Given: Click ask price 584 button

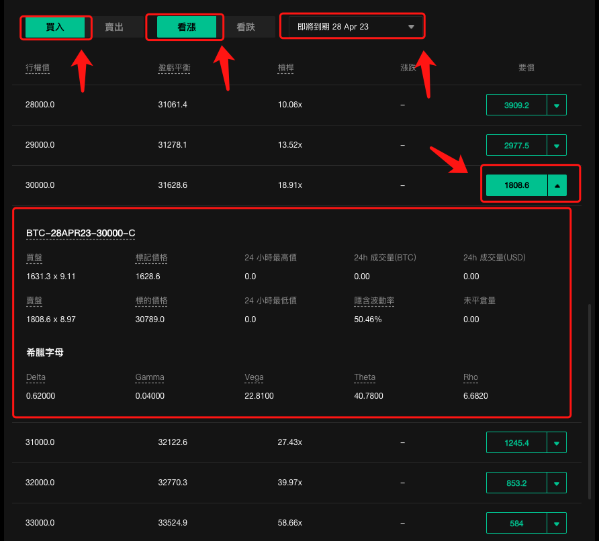Looking at the screenshot, I should 516,524.
